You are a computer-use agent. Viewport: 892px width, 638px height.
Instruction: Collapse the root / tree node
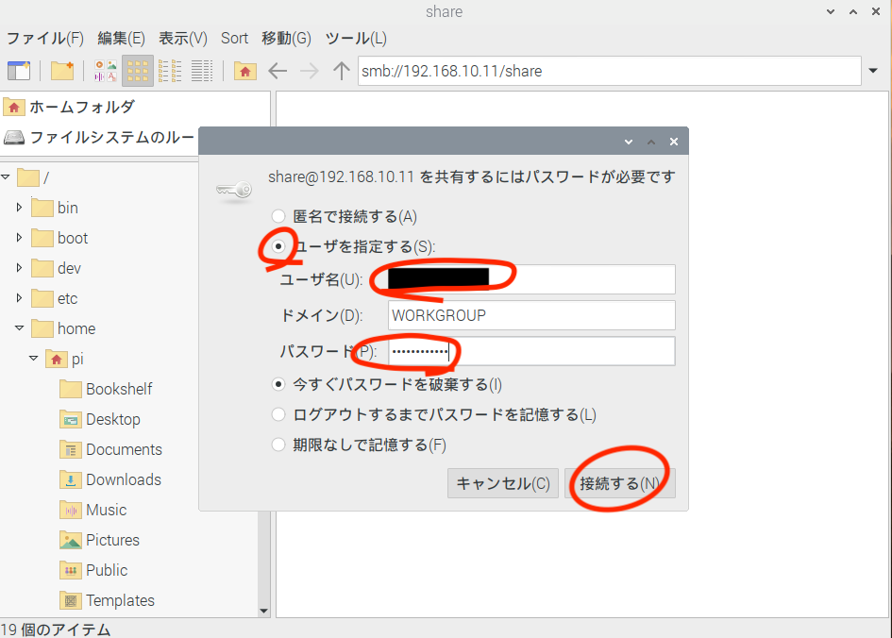(6, 177)
